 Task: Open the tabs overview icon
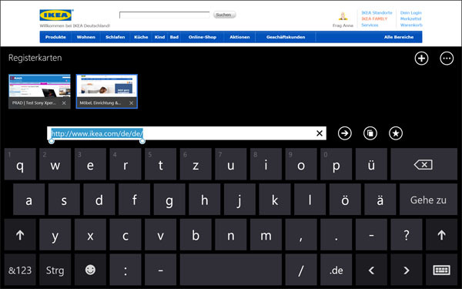370,133
